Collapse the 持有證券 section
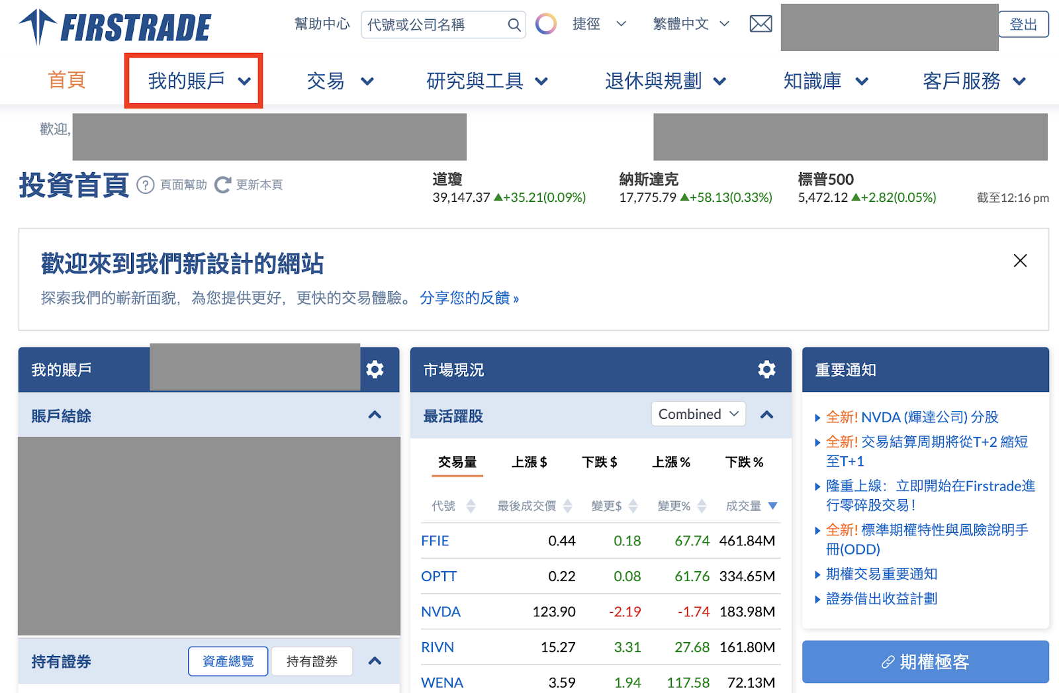Image resolution: width=1059 pixels, height=693 pixels. [x=375, y=661]
